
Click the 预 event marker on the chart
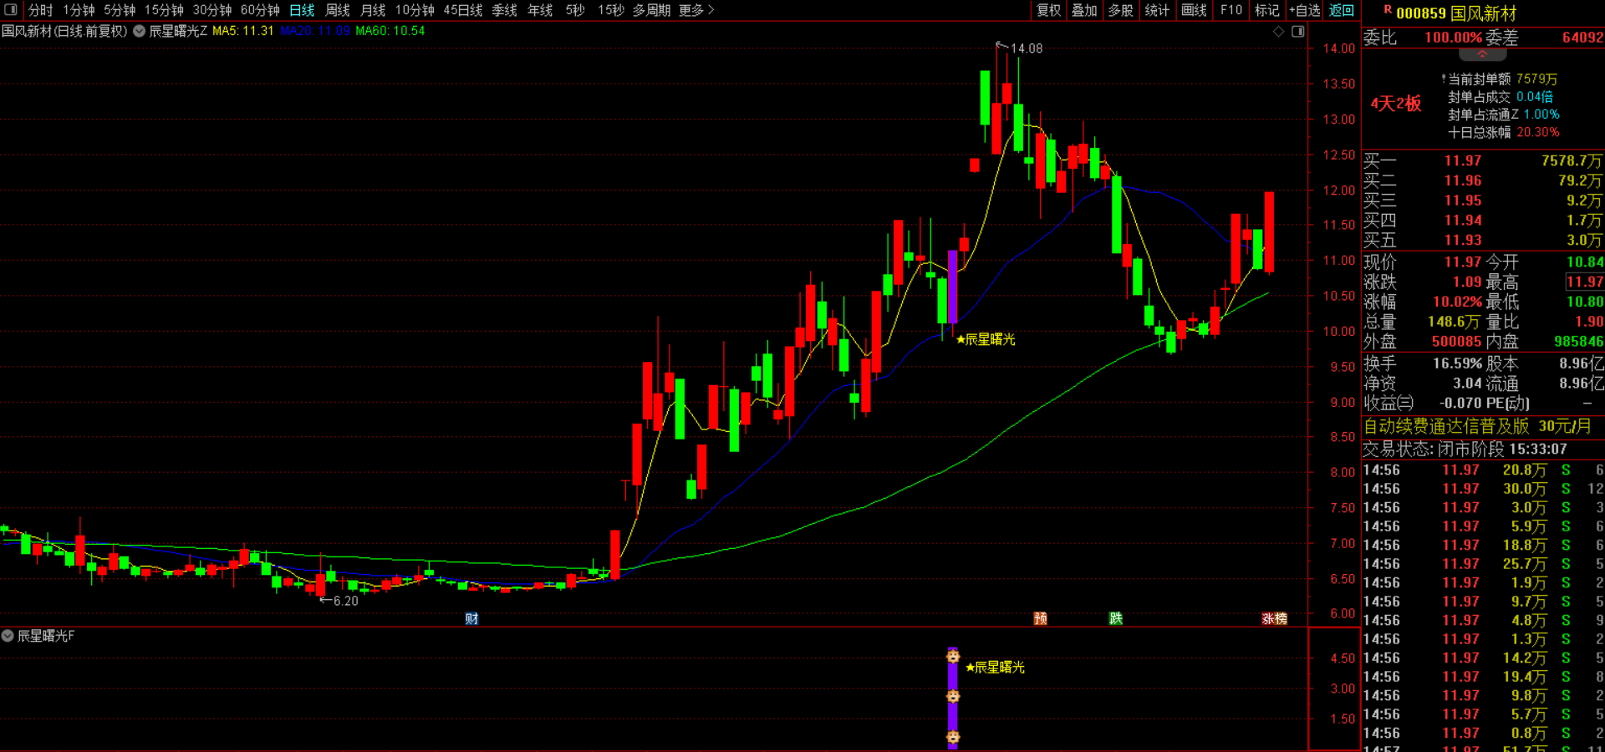tap(1041, 618)
